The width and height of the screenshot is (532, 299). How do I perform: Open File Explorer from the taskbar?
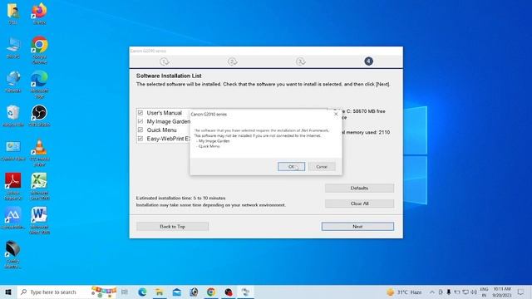(159, 292)
